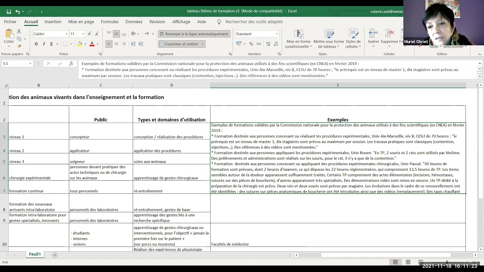Switch to the Affichage tab

coord(181,22)
